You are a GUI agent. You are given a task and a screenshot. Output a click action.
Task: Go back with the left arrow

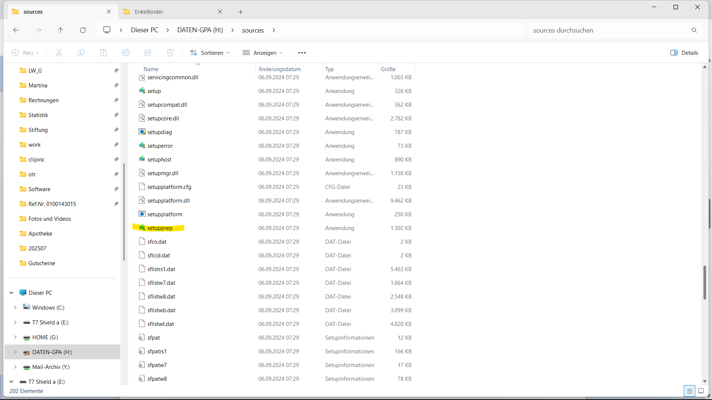16,30
